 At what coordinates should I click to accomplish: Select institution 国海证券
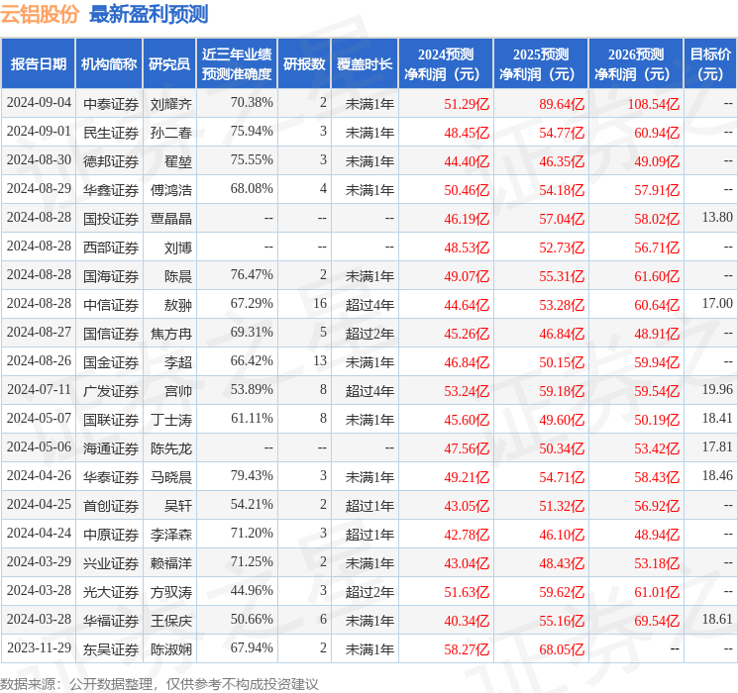[111, 276]
